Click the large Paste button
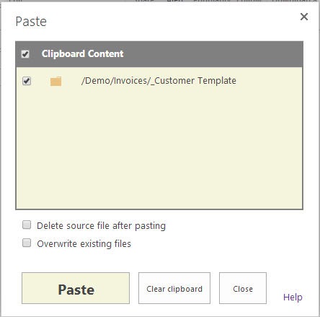 pyautogui.click(x=76, y=288)
